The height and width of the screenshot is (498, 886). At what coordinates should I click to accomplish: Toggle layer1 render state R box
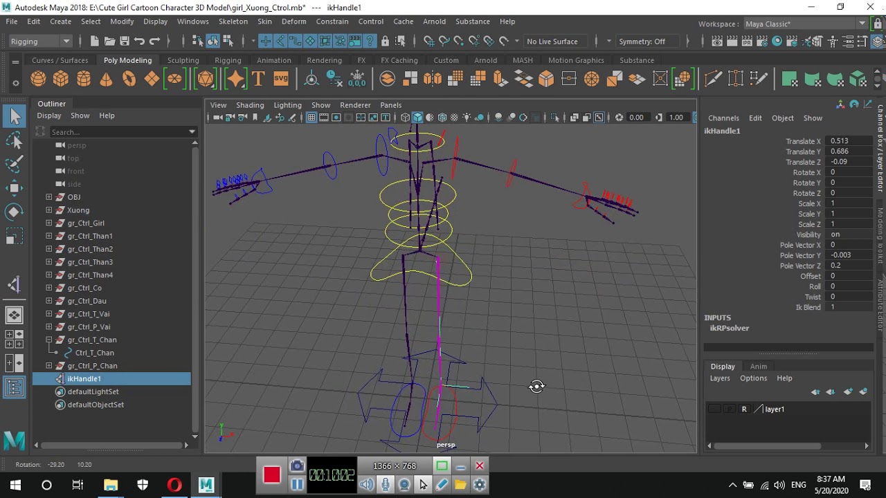point(744,409)
